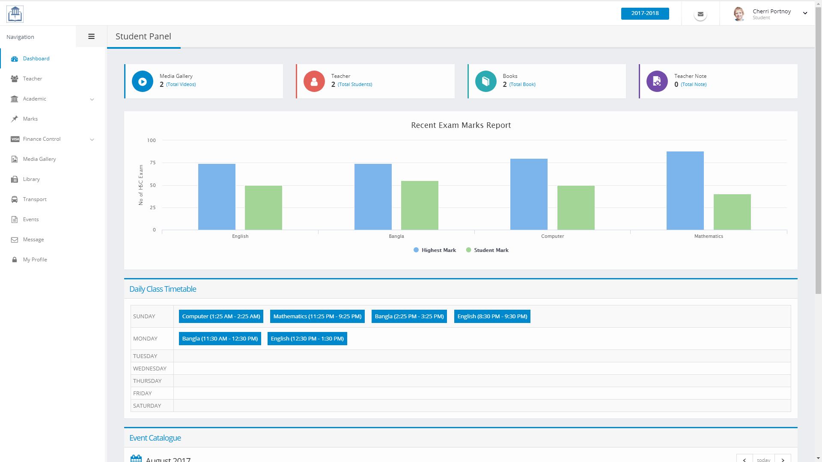Click the red Teacher card icon
Screen dimensions: 822x462
point(314,81)
